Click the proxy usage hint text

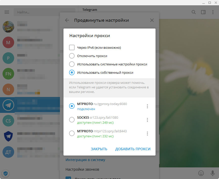(109, 87)
